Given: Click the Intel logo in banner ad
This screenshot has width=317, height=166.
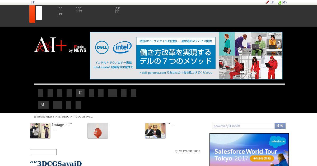Looking at the screenshot, I should pos(122,47).
